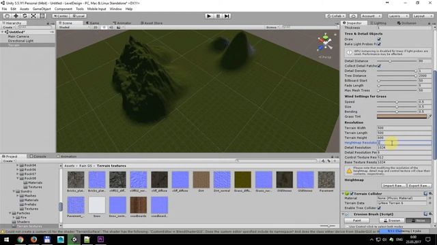The image size is (437, 245).
Task: Adjust the wind Speed slider
Action: [x=397, y=102]
